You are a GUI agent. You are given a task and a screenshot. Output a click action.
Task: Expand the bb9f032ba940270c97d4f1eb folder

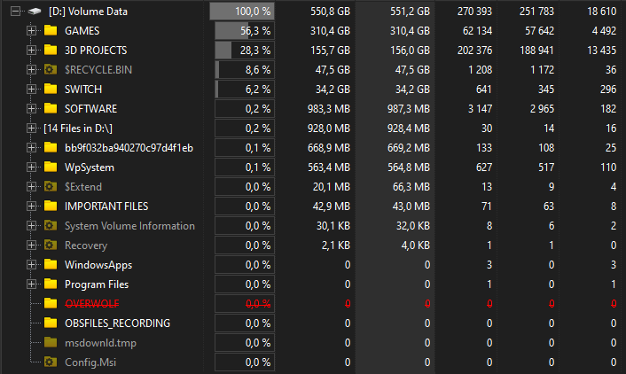(x=31, y=148)
